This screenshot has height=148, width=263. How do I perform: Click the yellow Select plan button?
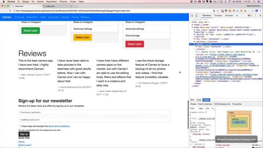pyautogui.click(x=83, y=37)
